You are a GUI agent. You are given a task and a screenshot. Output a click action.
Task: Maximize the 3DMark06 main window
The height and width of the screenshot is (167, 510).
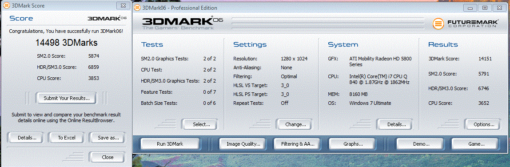click(x=485, y=8)
